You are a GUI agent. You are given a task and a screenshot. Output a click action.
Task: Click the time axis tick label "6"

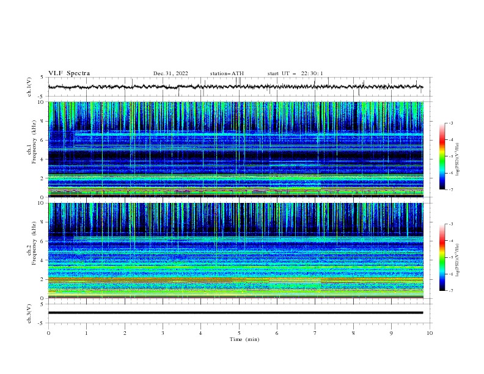tap(277, 333)
